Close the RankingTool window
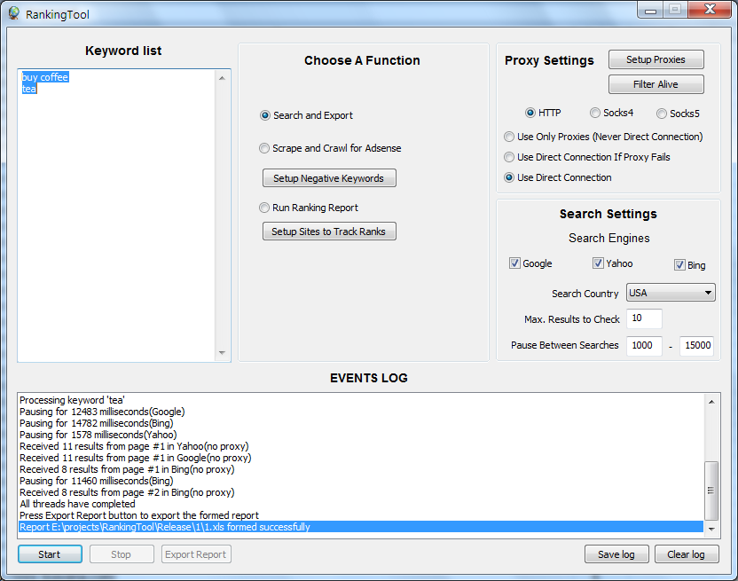This screenshot has width=738, height=581. [710, 10]
